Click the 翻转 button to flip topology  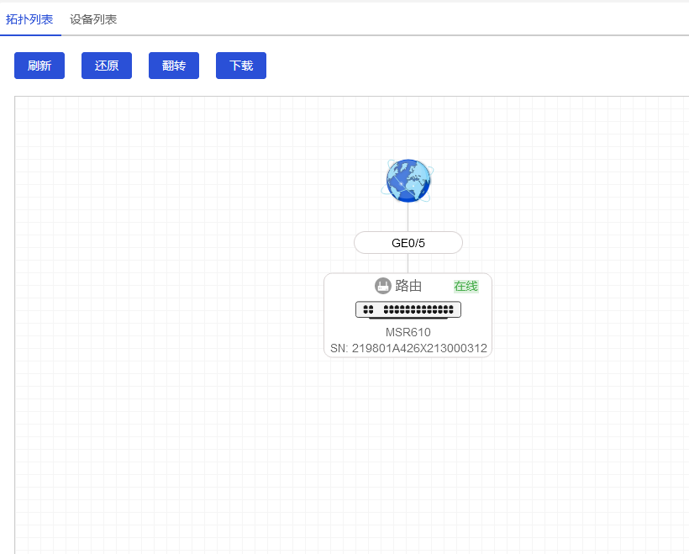174,66
